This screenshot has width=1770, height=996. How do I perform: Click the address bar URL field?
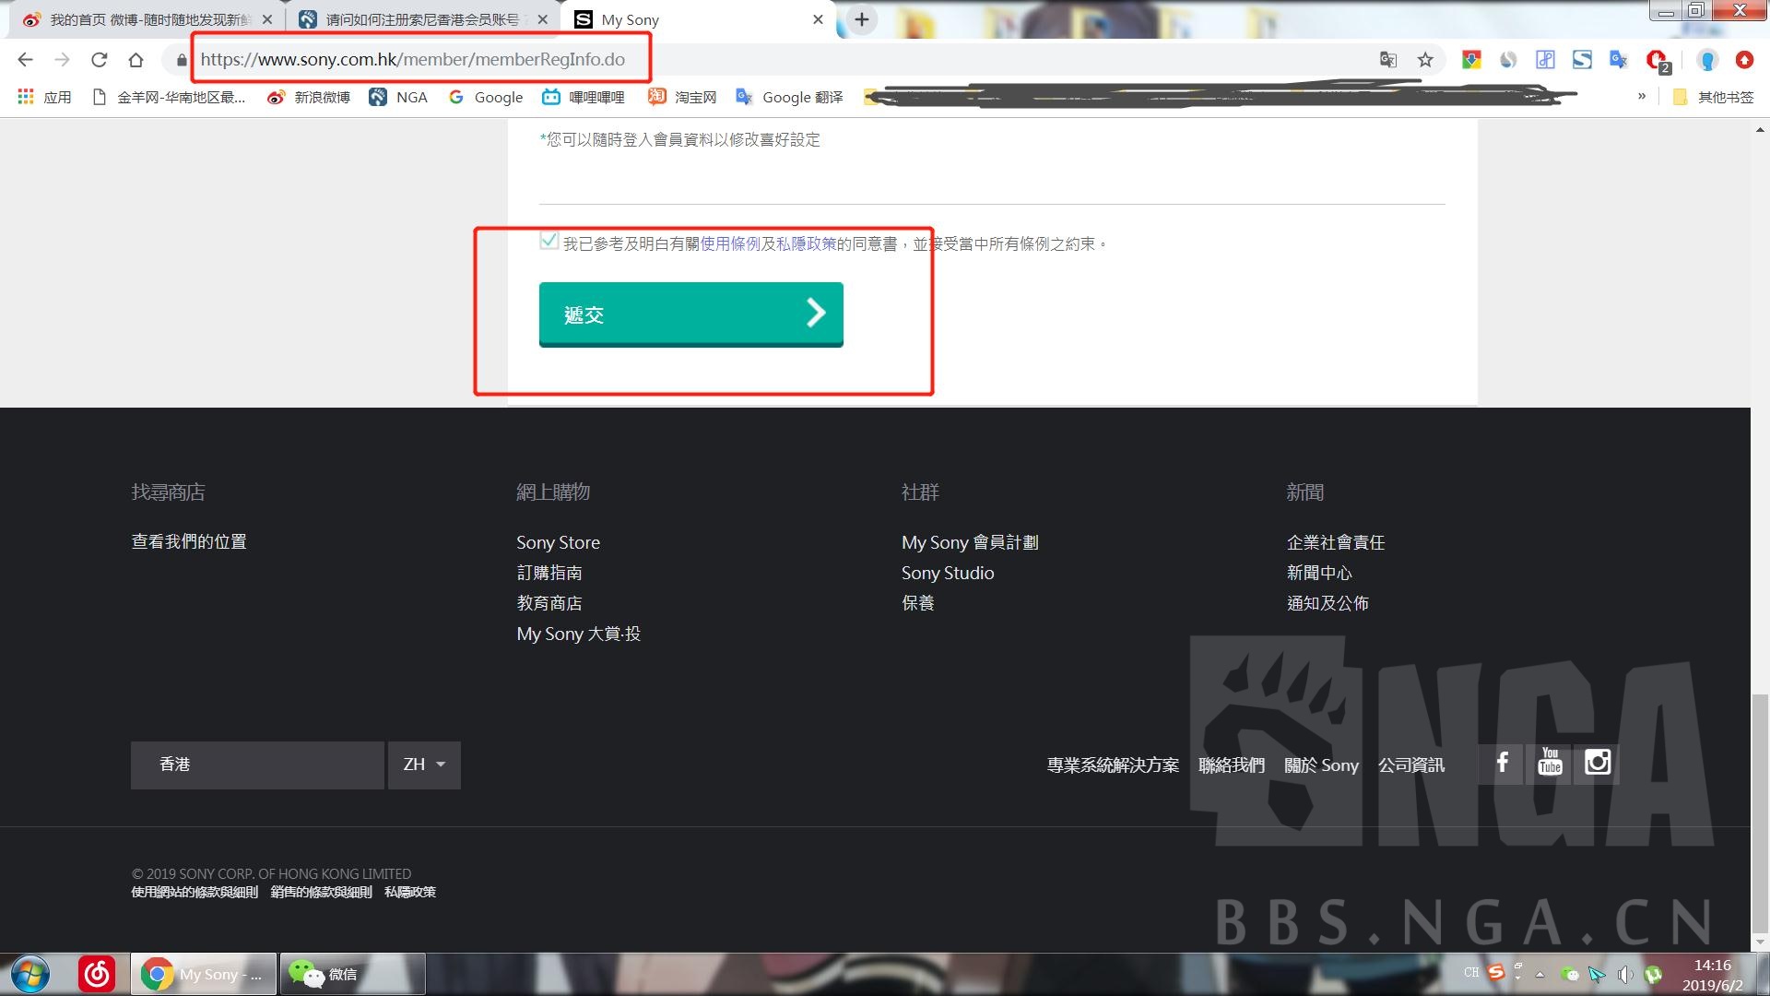[415, 59]
